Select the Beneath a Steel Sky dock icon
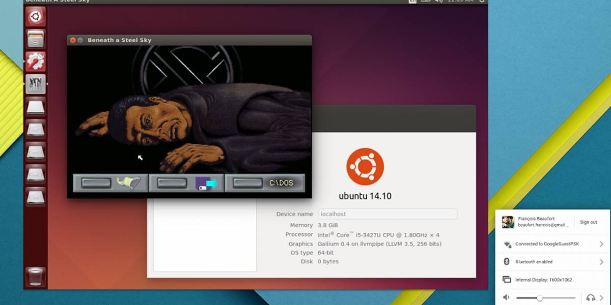611x305 pixels. coord(36,84)
